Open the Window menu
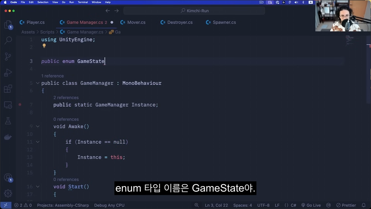This screenshot has height=209, width=371. coord(96,2)
